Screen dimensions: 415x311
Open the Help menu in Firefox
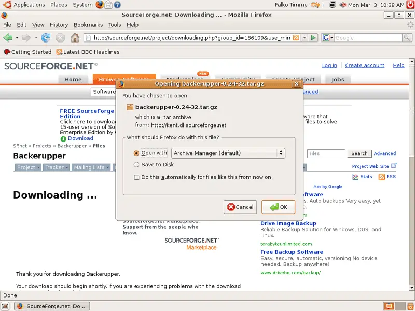point(132,25)
